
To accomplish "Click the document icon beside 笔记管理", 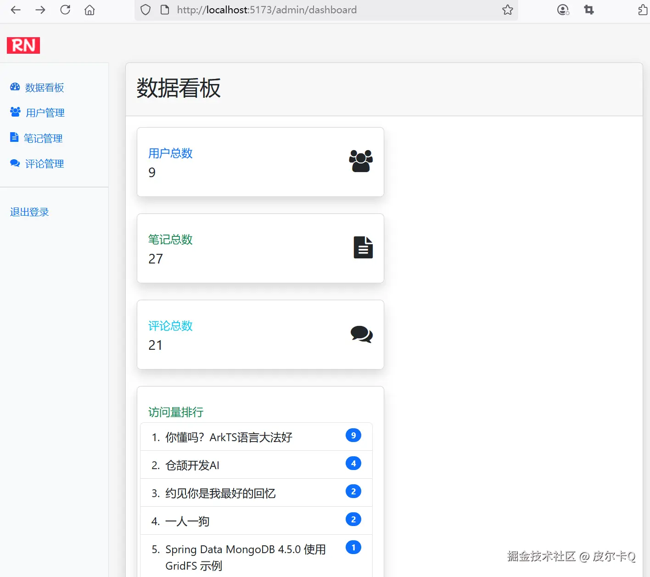I will [x=14, y=137].
